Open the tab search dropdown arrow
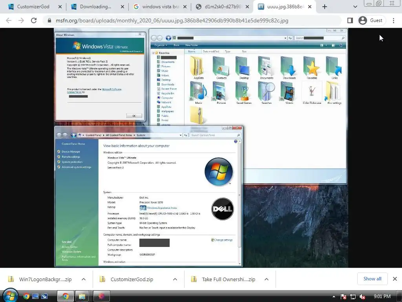The width and height of the screenshot is (402, 302). [x=355, y=7]
